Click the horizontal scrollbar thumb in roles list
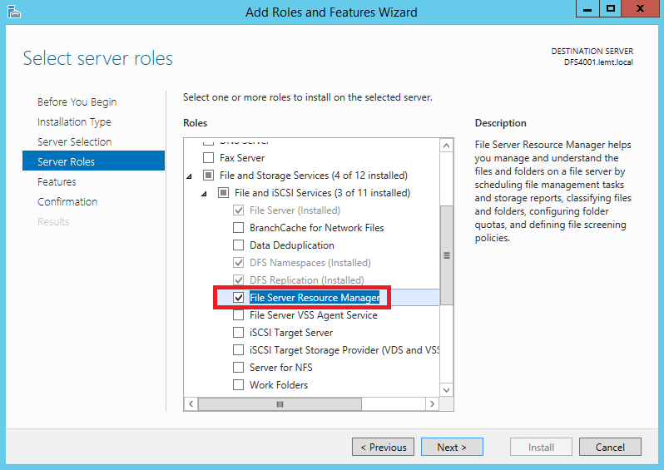The width and height of the screenshot is (664, 470). click(x=280, y=404)
